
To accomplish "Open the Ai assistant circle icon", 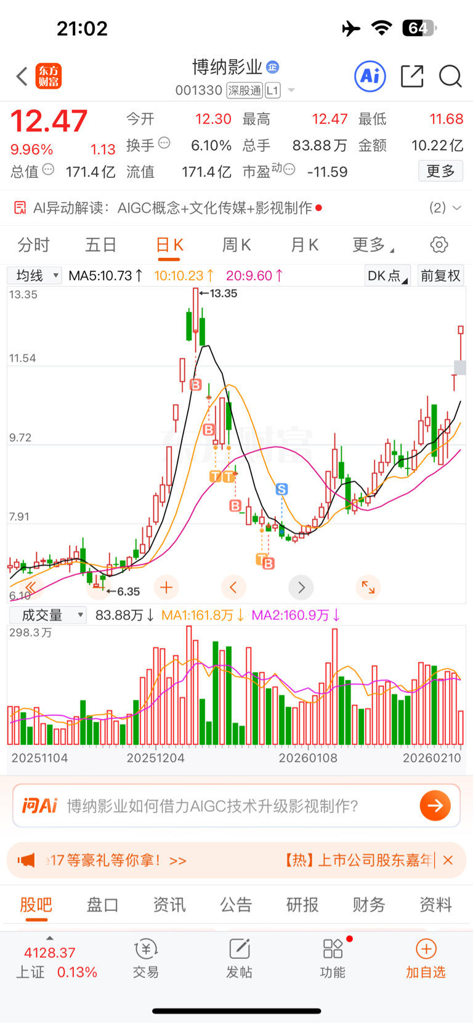I will 370,76.
